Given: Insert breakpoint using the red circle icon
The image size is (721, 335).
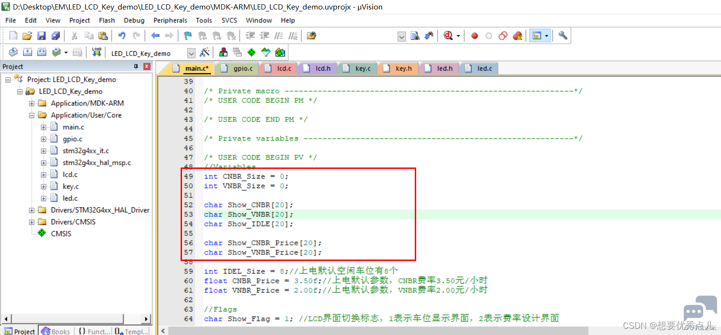Looking at the screenshot, I should (x=475, y=36).
